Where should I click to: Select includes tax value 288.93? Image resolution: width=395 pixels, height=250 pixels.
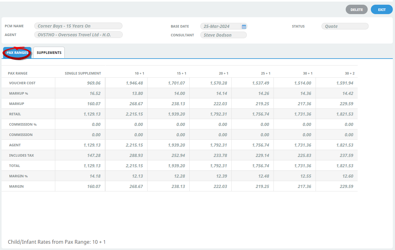tap(136, 155)
